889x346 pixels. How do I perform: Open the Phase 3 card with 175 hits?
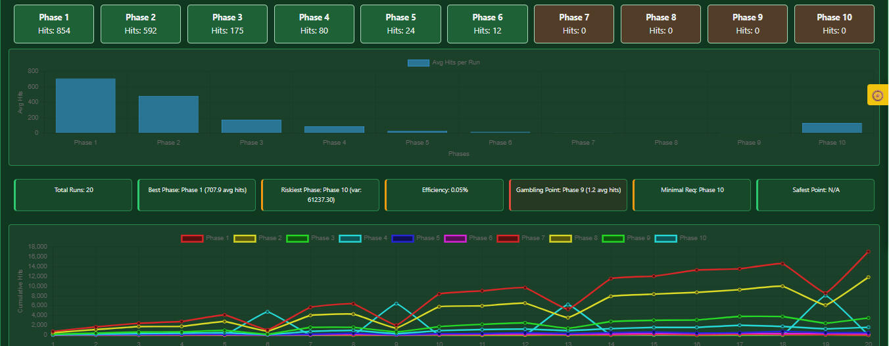click(228, 24)
